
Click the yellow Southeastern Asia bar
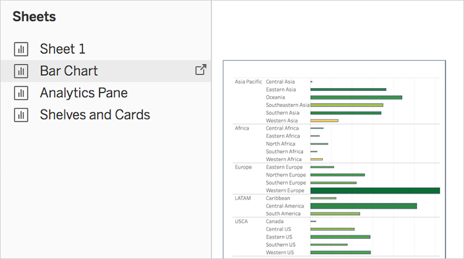tap(347, 105)
